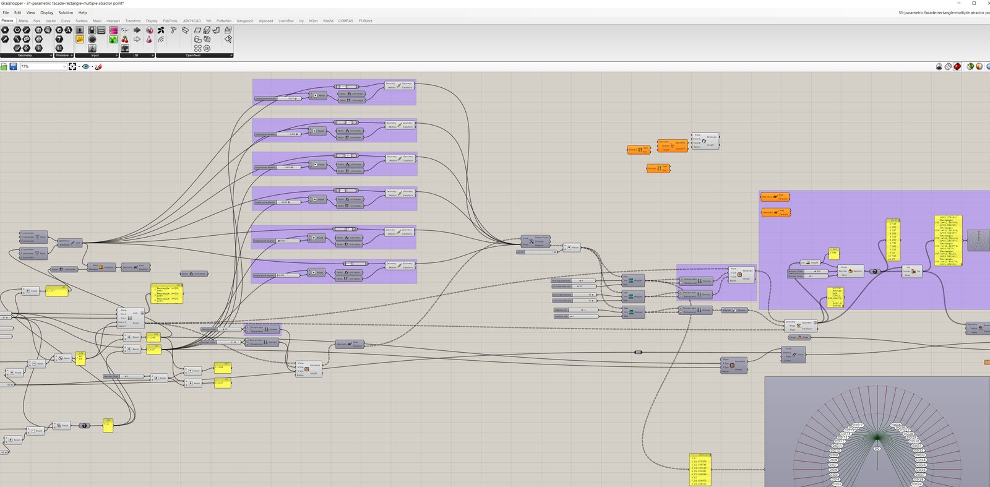
Task: Switch to the ARCHICAD tab
Action: 192,20
